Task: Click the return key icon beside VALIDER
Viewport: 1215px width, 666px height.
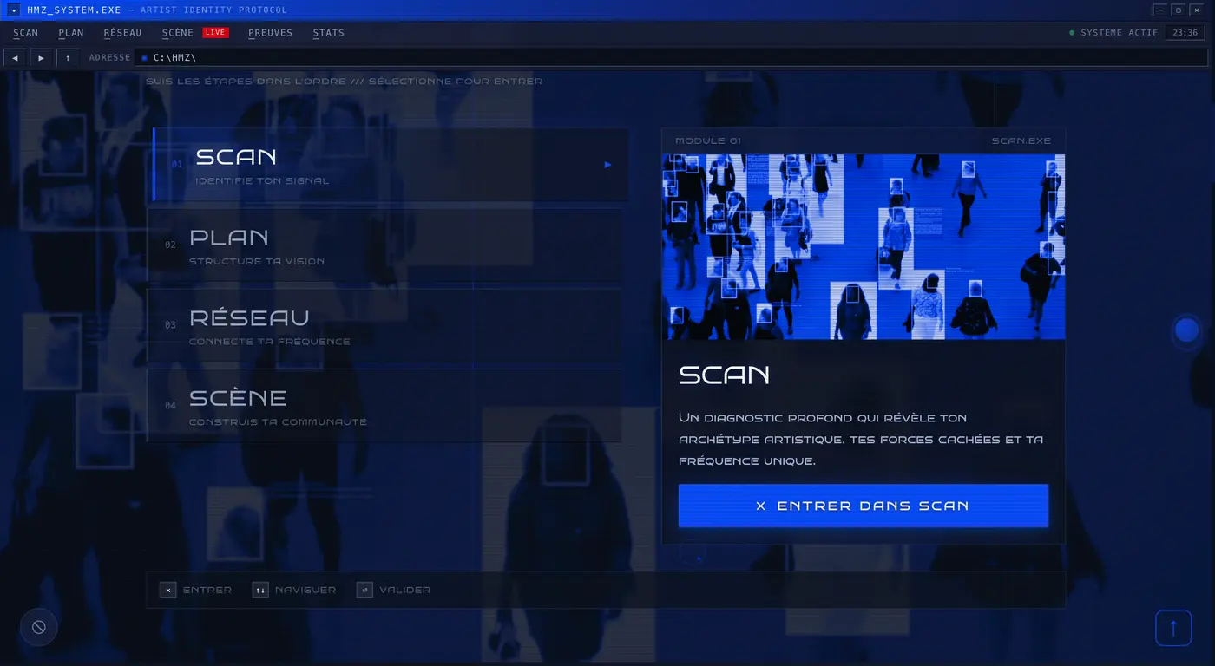Action: 364,590
